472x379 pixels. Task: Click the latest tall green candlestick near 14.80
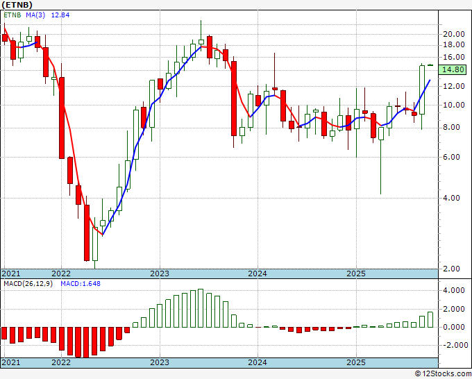[x=422, y=90]
